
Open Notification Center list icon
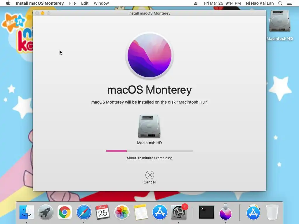(289, 3)
